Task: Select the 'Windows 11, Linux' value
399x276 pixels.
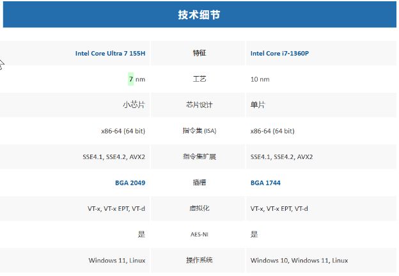Action: [x=117, y=261]
